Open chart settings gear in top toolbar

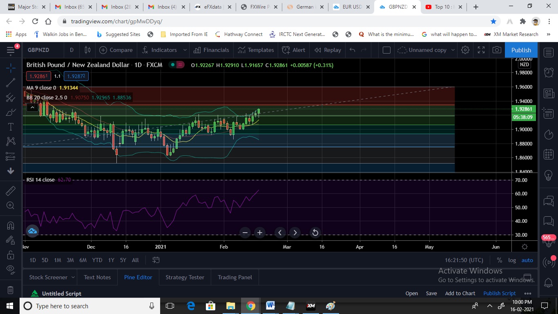coord(465,50)
